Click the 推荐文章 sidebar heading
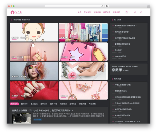The image size is (157, 133). [117, 79]
